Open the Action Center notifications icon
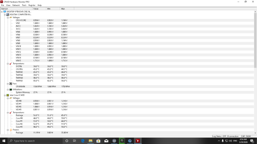 click(x=252, y=141)
